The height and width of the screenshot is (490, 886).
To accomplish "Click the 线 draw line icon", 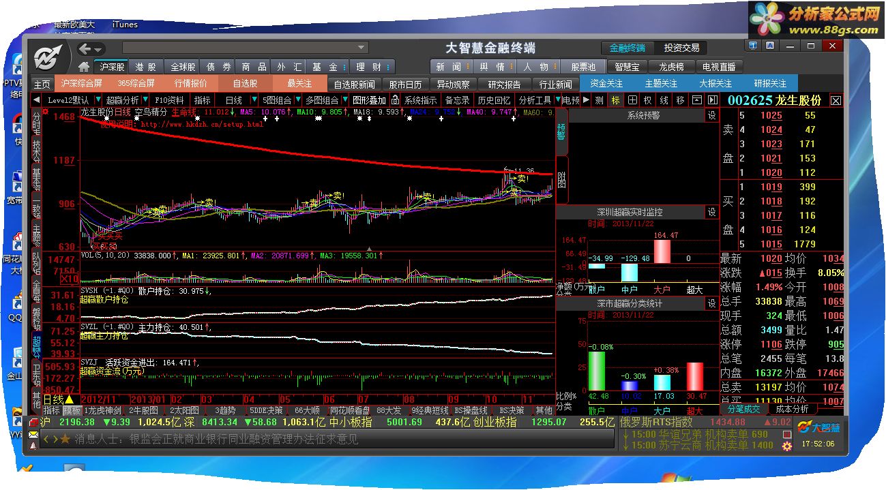I will pos(664,100).
